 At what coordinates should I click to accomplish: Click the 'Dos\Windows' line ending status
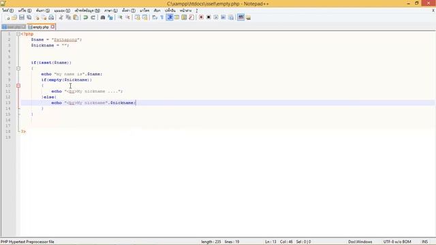(360, 242)
